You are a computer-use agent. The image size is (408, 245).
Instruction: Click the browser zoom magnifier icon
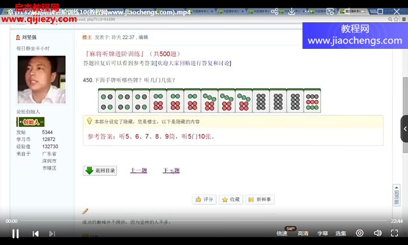(390, 19)
